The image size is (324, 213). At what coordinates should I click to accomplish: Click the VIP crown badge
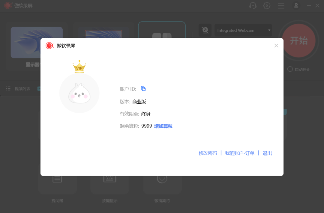pyautogui.click(x=79, y=67)
